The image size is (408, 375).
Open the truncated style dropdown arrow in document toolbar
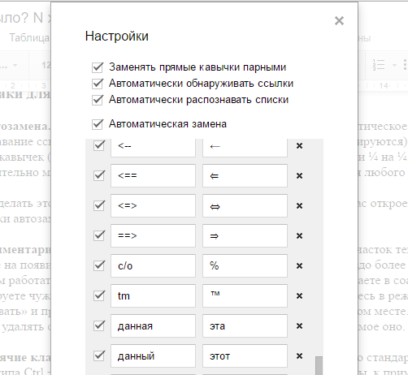click(15, 65)
